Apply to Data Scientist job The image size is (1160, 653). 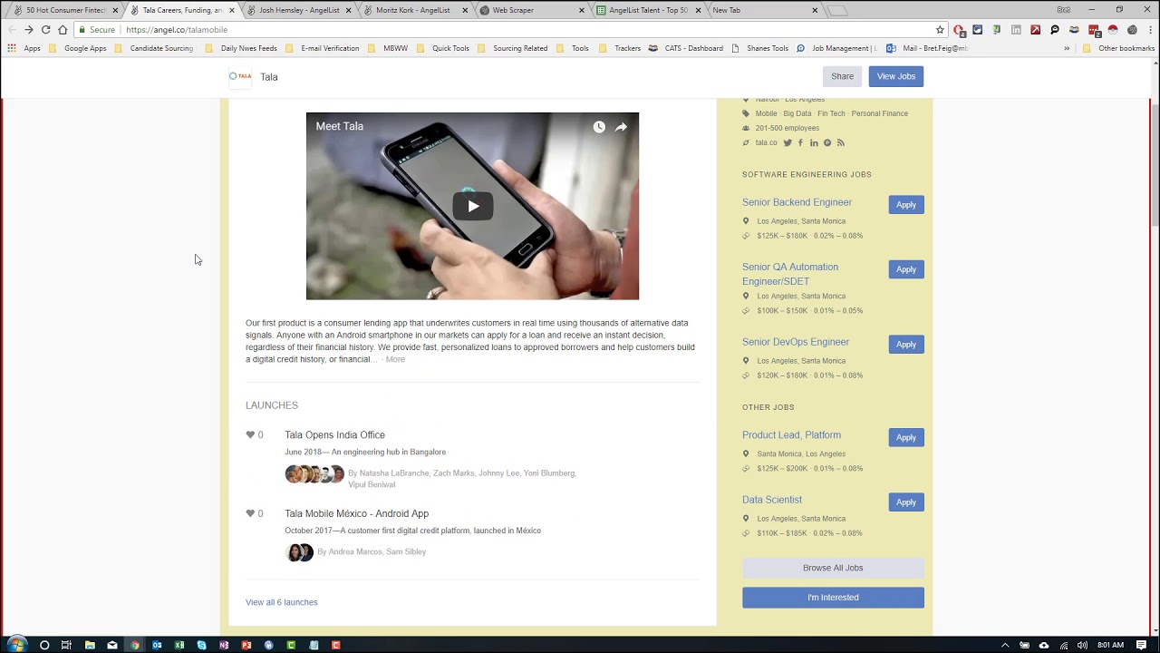coord(906,502)
